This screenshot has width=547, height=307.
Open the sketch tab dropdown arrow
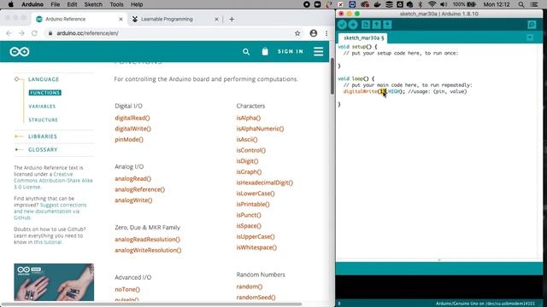[x=530, y=38]
